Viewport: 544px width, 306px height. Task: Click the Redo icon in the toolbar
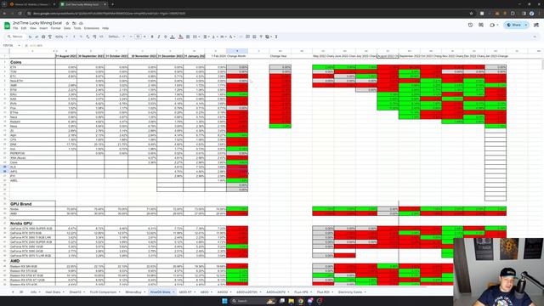[x=37, y=37]
